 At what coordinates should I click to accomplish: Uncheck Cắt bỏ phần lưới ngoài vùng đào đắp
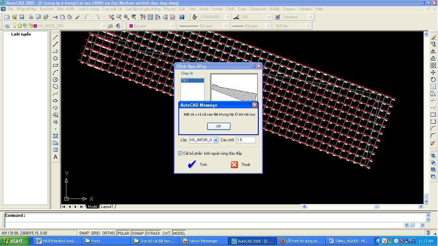[180, 153]
